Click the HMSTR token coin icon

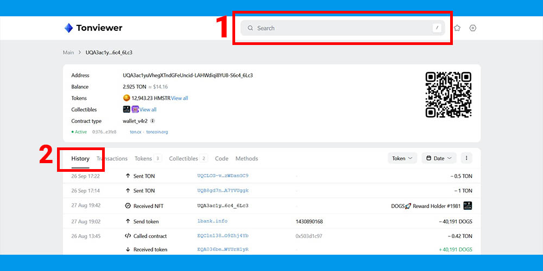127,98
